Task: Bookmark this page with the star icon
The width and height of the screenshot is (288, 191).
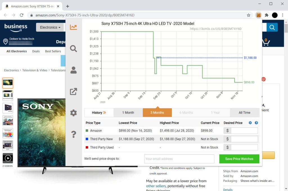Action: click(249, 15)
